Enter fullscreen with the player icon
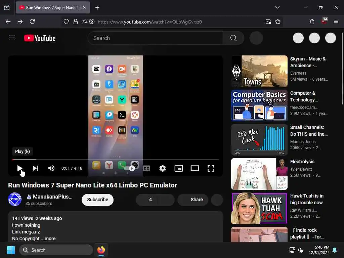 (211, 168)
